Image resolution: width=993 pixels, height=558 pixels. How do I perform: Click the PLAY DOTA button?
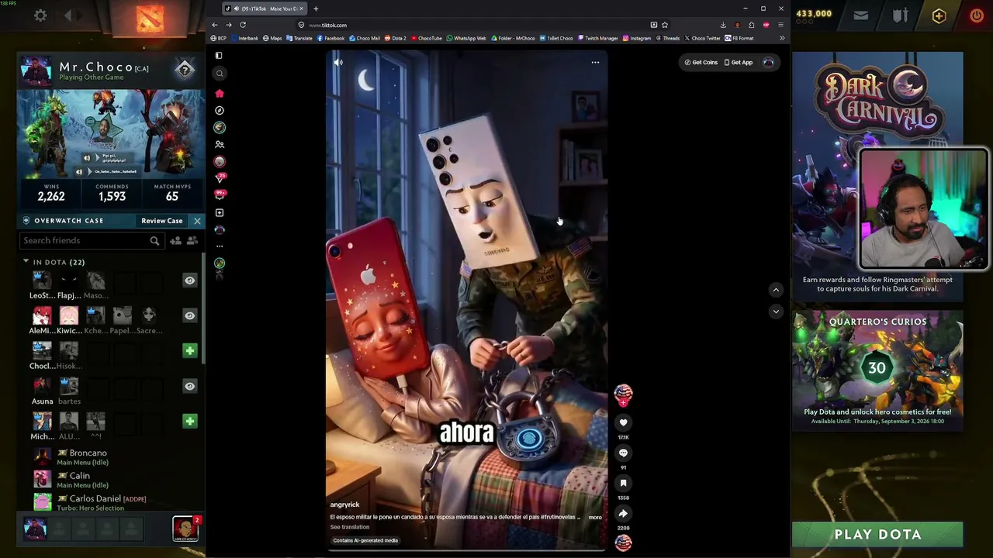coord(877,534)
